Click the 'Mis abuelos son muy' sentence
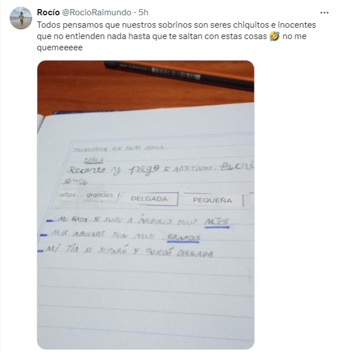 point(120,235)
